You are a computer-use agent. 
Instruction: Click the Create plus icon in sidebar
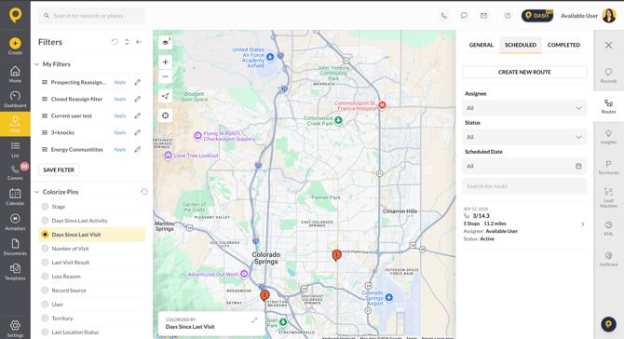pyautogui.click(x=15, y=43)
